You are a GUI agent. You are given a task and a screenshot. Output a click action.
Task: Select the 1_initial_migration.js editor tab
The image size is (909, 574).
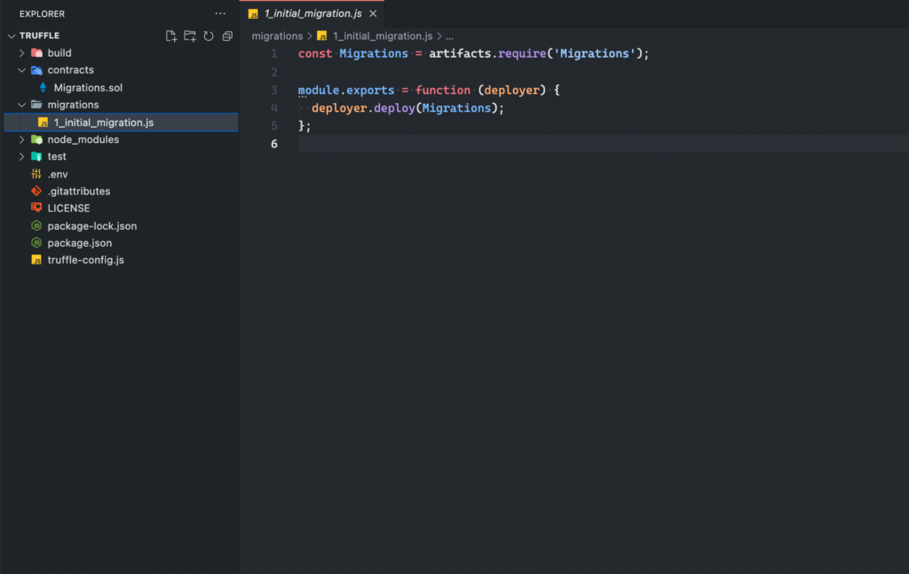point(312,14)
